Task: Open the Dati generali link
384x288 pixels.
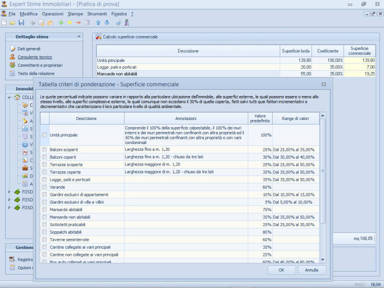Action: [29, 49]
